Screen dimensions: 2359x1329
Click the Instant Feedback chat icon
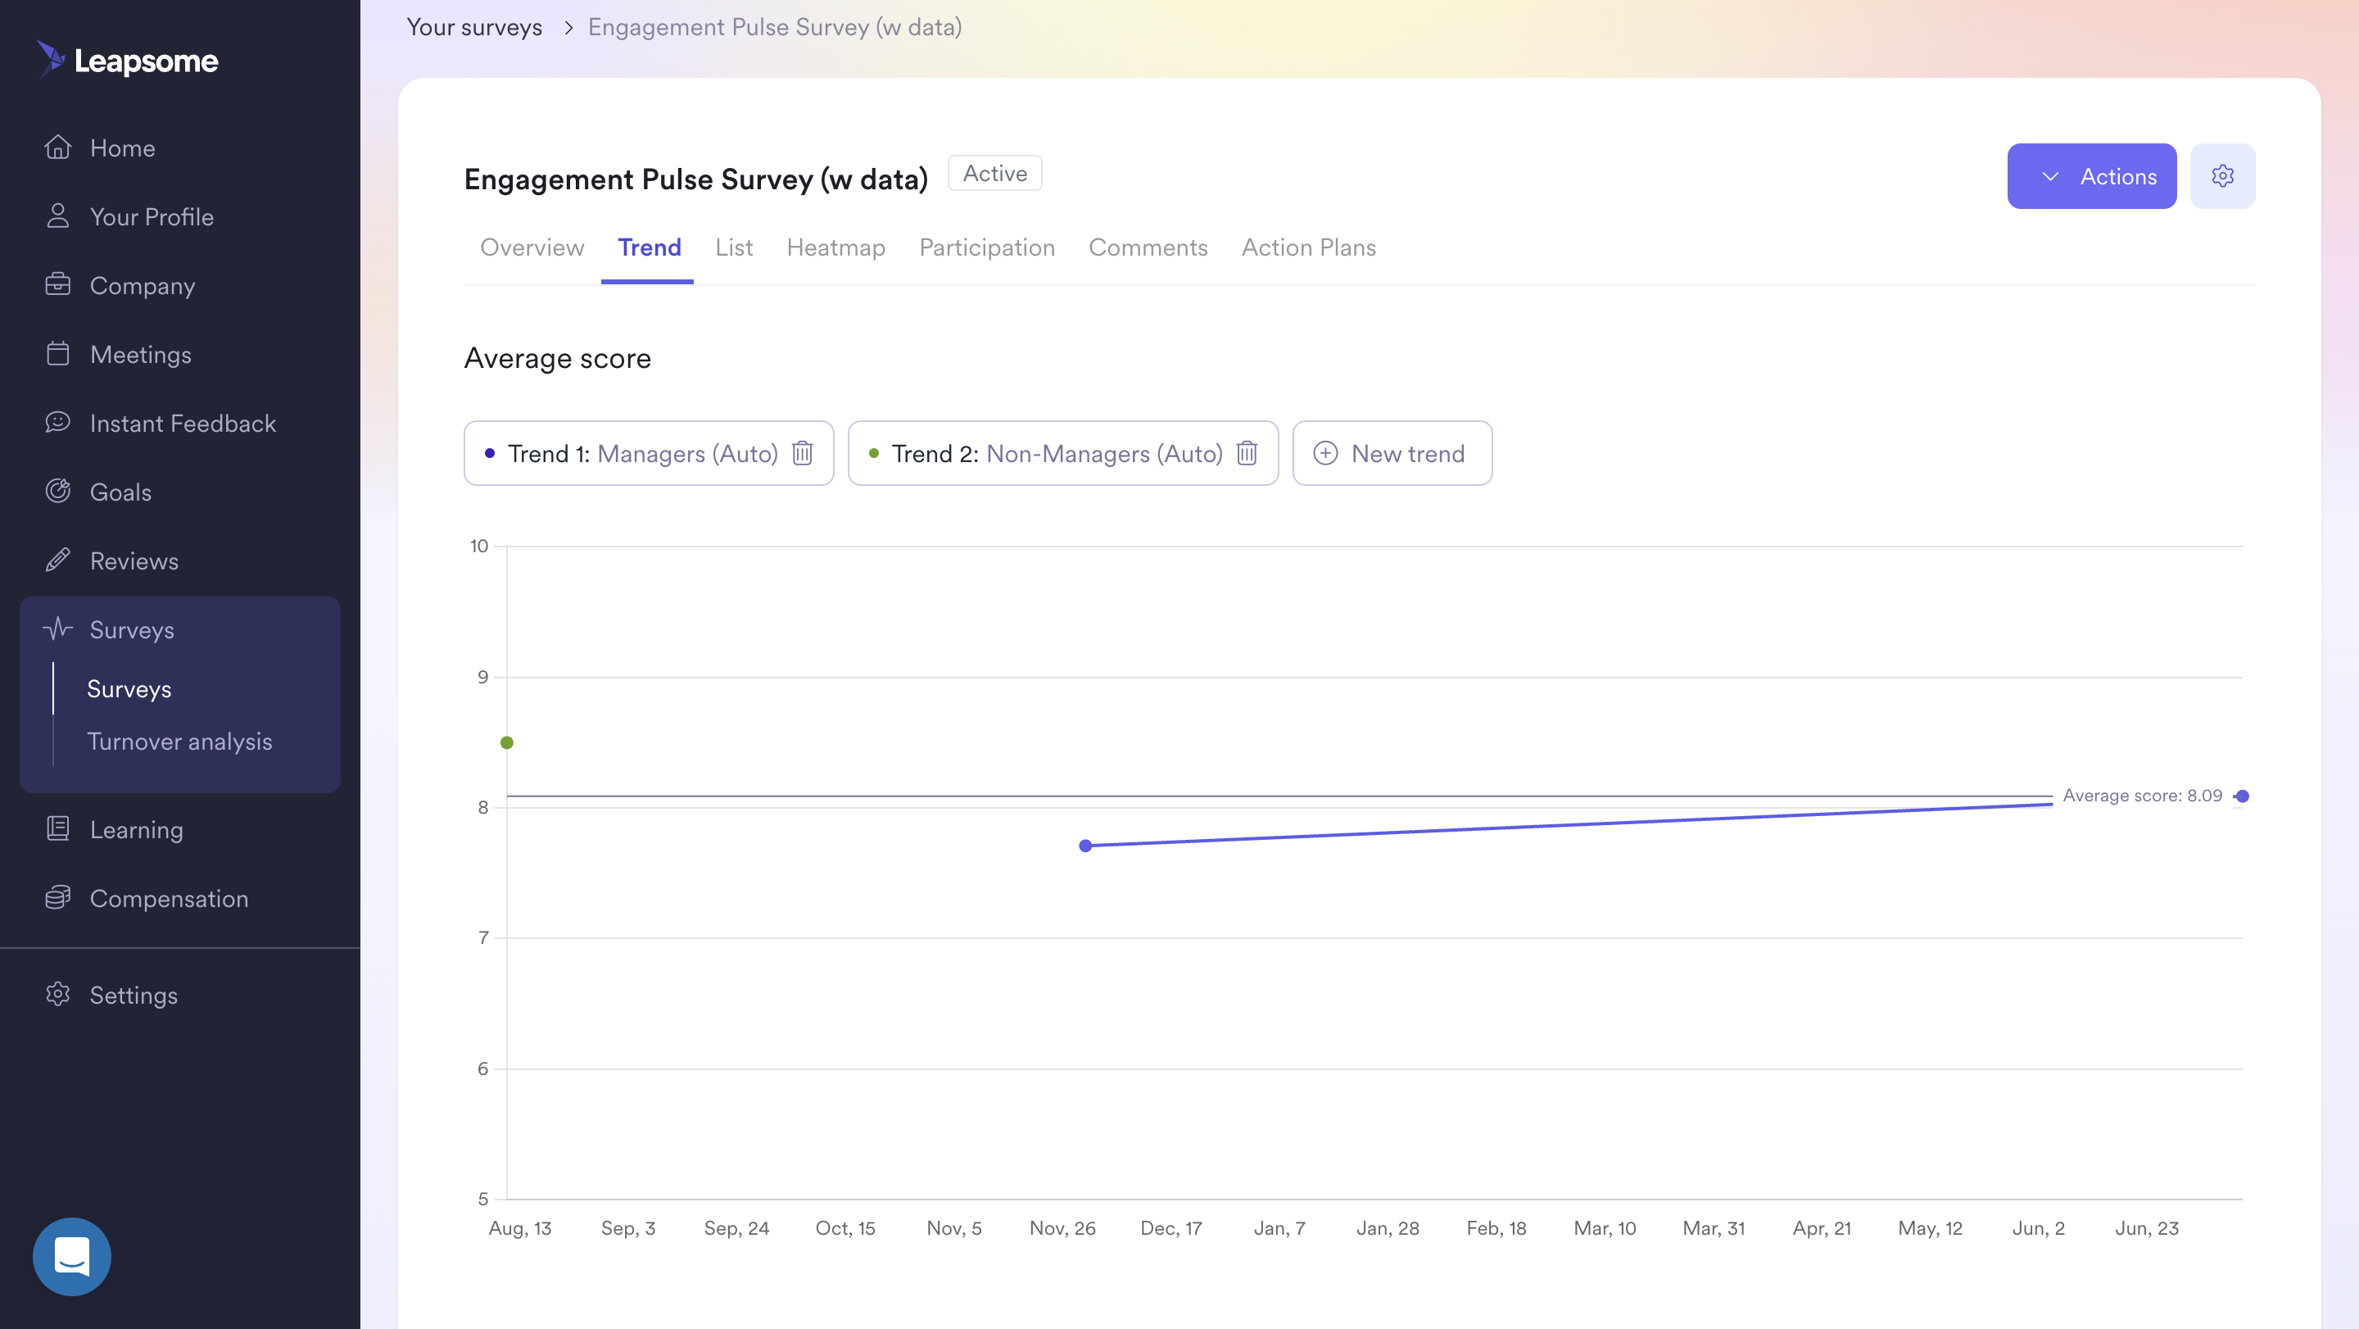57,422
